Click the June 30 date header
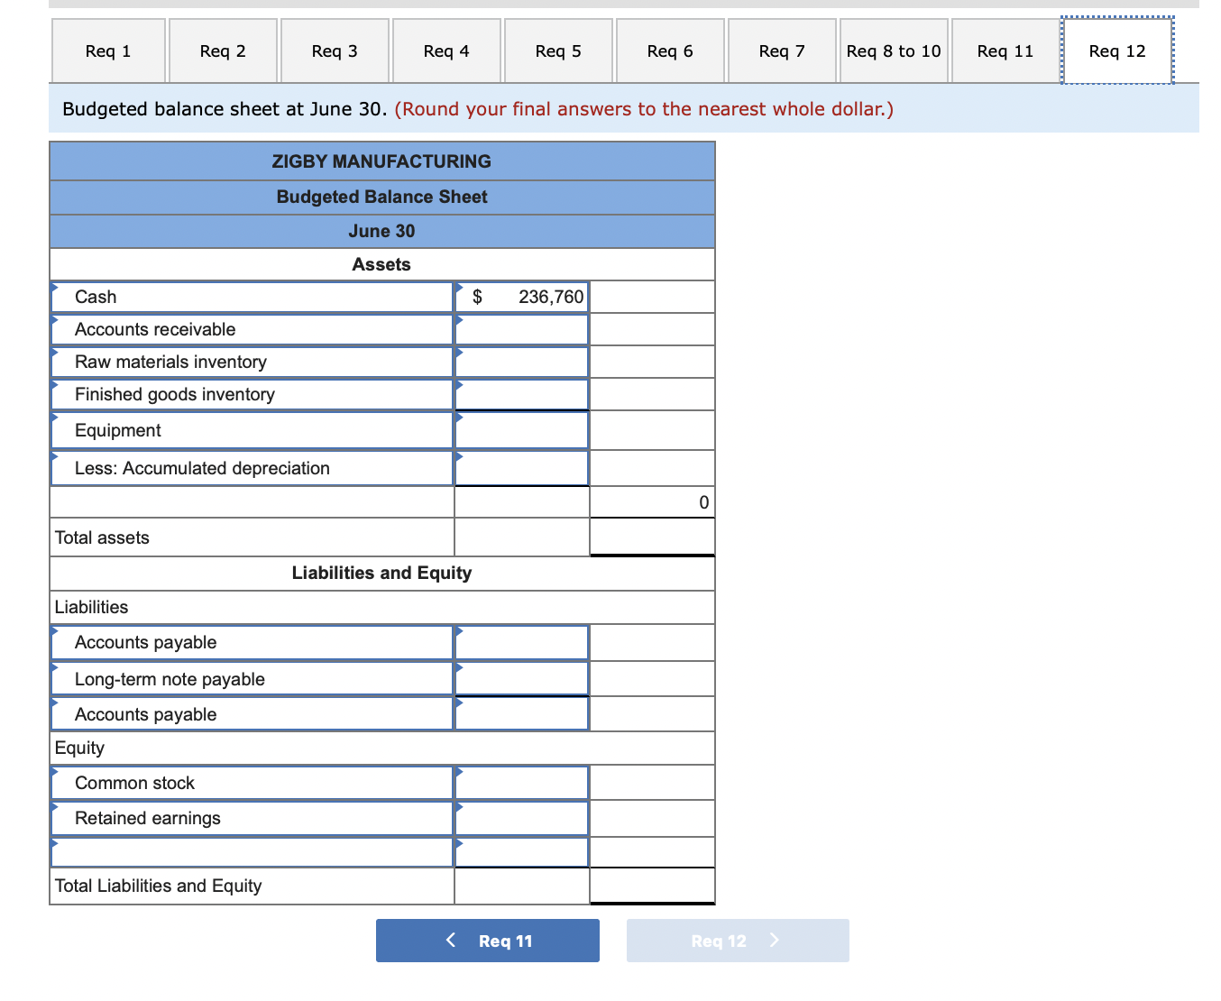1221x1001 pixels. pyautogui.click(x=381, y=231)
